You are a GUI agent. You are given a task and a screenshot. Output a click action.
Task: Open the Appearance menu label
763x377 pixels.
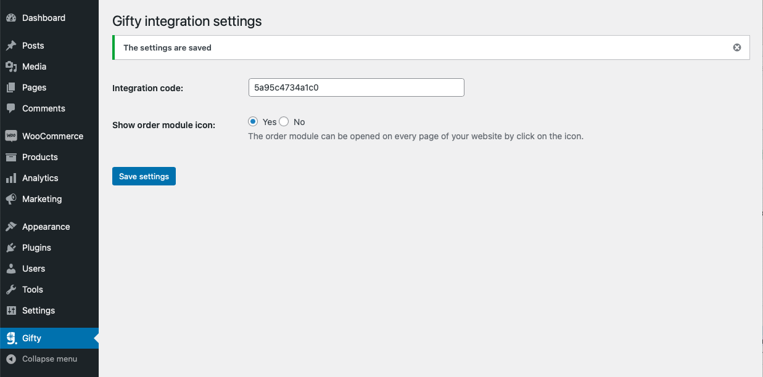[x=46, y=227]
